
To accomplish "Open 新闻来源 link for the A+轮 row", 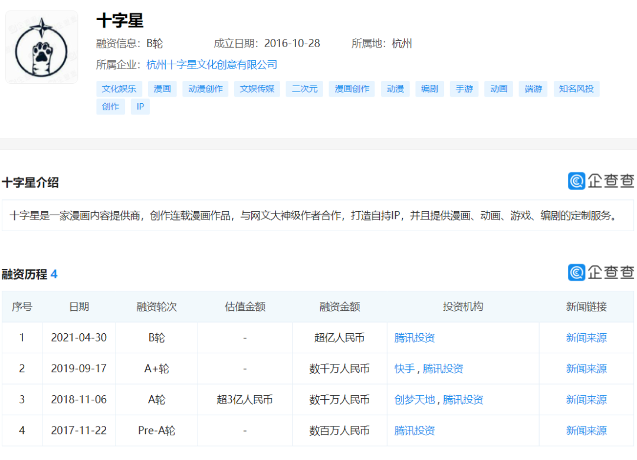I will point(586,369).
